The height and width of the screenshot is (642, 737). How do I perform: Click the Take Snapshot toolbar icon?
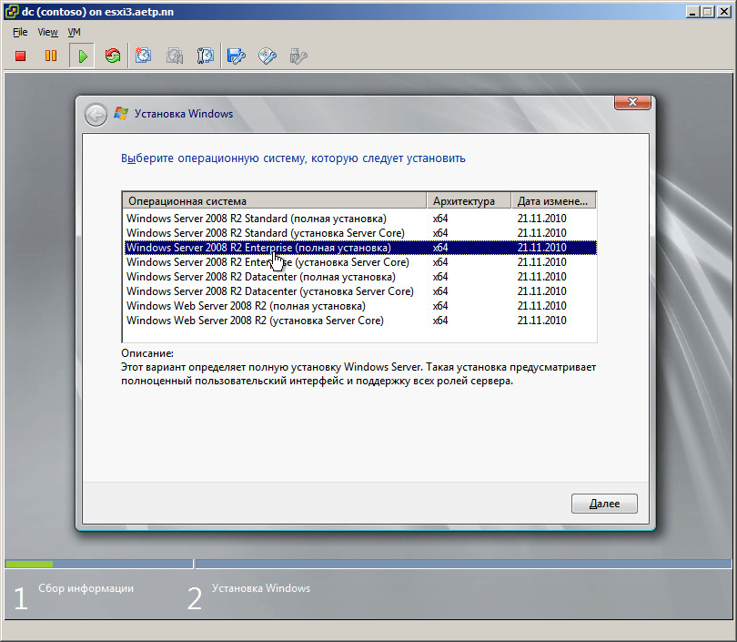(x=144, y=56)
